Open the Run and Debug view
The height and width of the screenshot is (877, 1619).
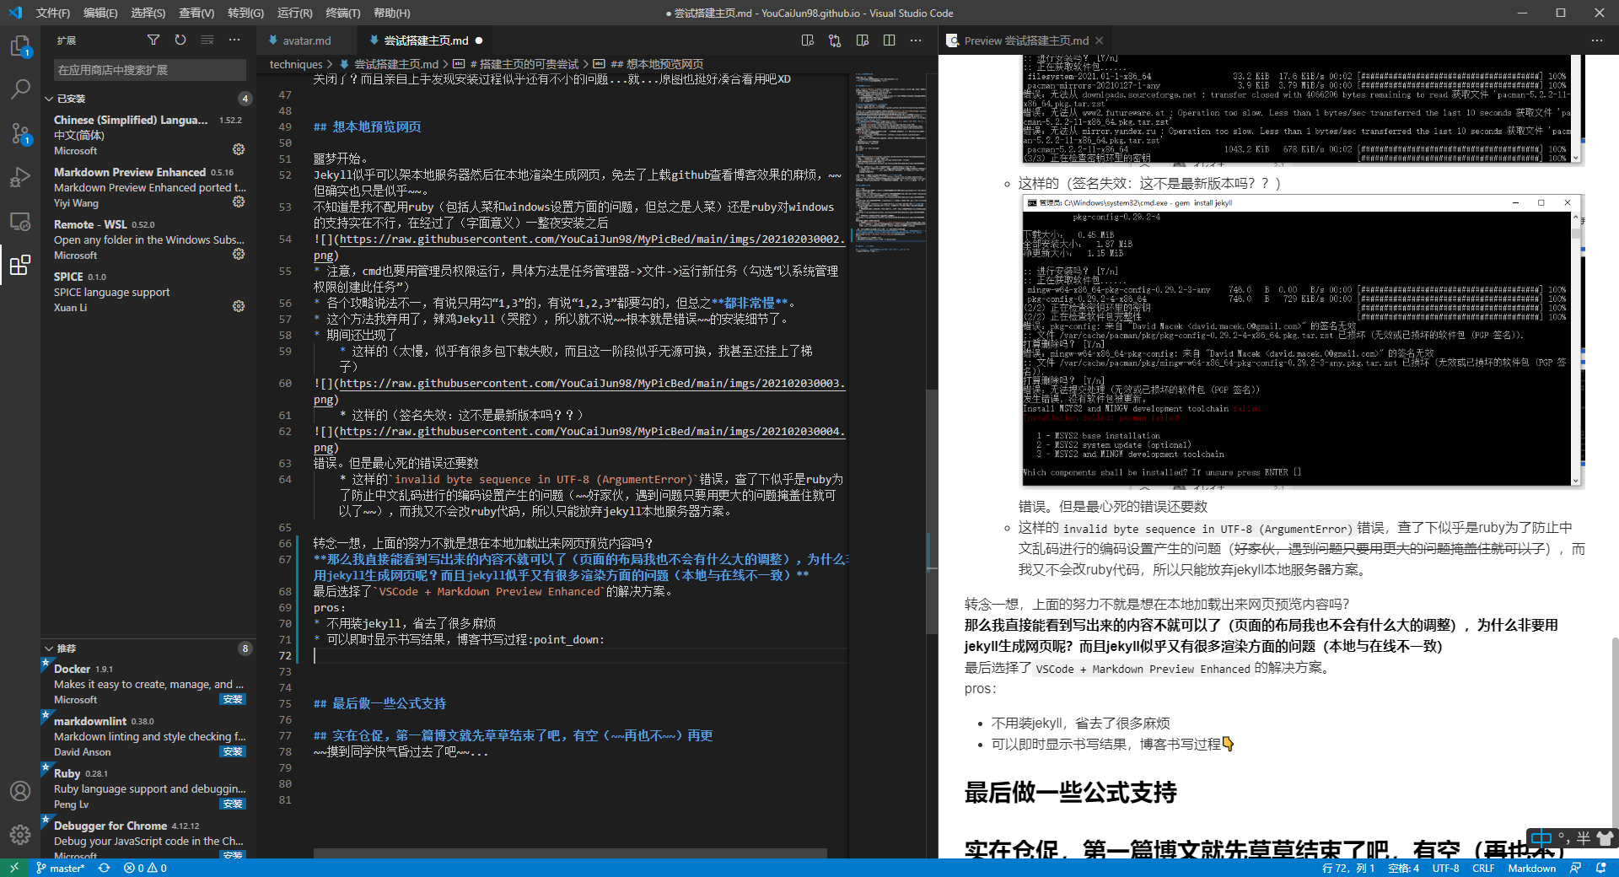(x=20, y=177)
